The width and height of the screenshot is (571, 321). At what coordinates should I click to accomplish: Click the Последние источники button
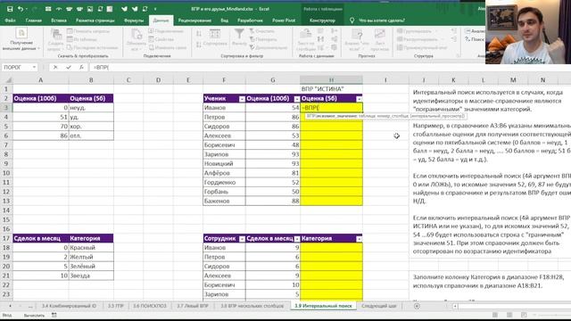pos(93,47)
